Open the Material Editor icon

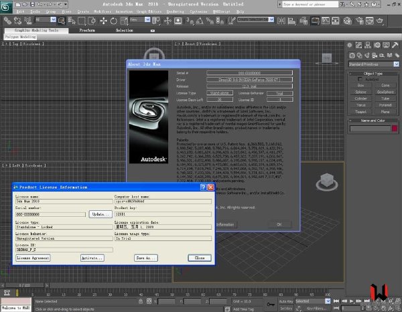coord(347,21)
